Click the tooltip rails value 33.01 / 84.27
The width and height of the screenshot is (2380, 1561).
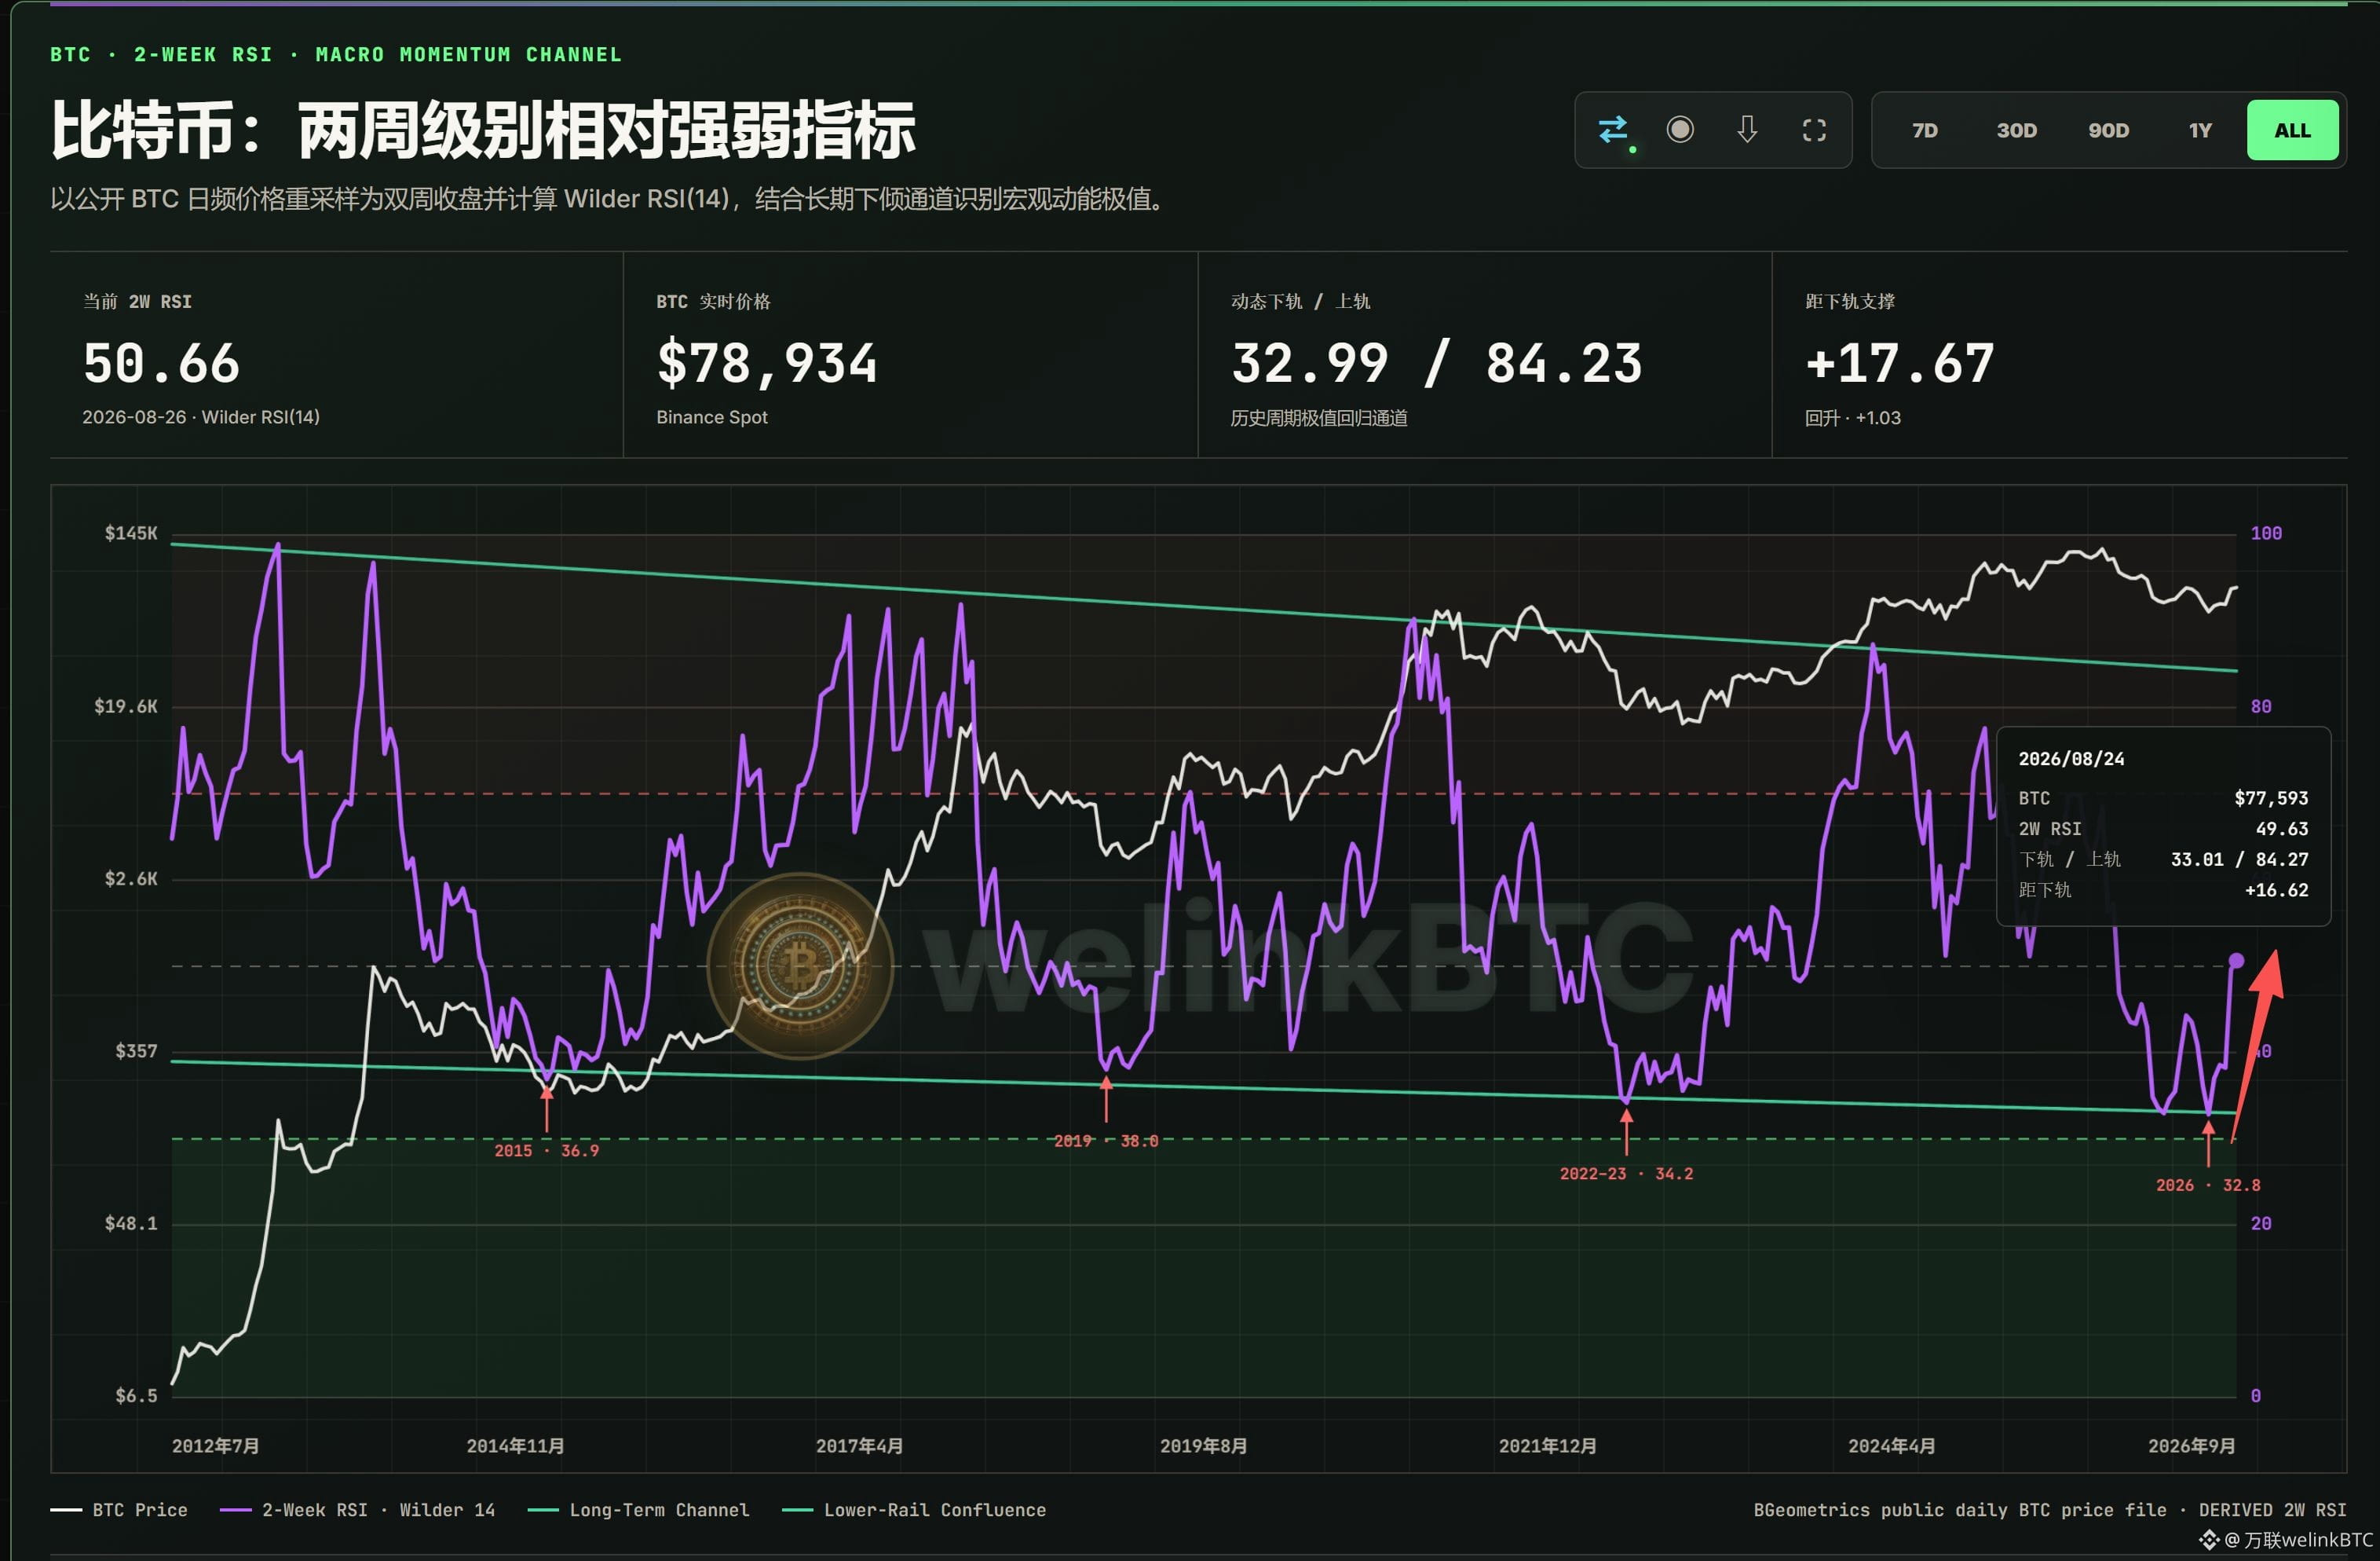pyautogui.click(x=2240, y=859)
